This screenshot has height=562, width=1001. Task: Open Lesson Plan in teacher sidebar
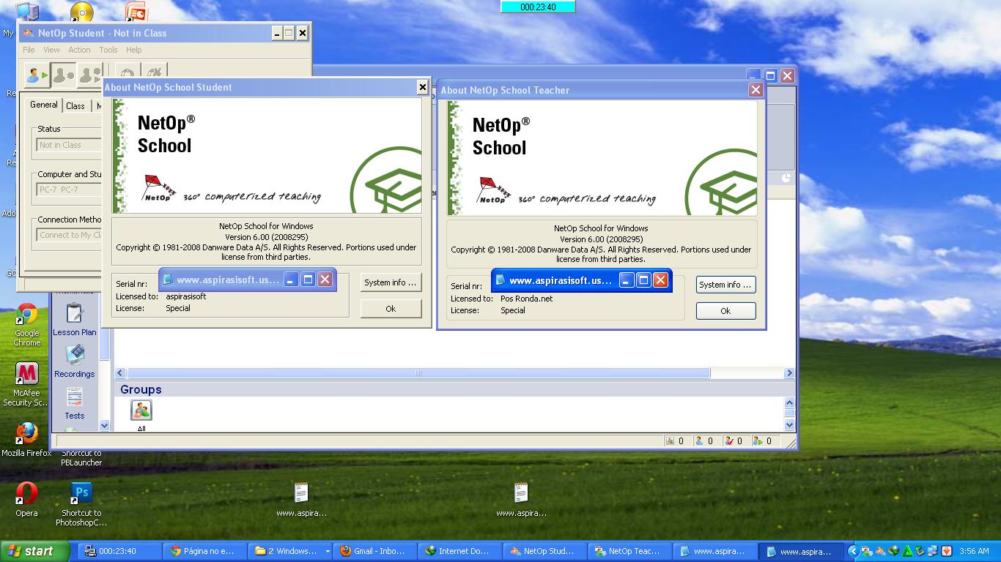(74, 320)
